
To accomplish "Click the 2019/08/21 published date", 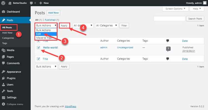I will 189,51.
